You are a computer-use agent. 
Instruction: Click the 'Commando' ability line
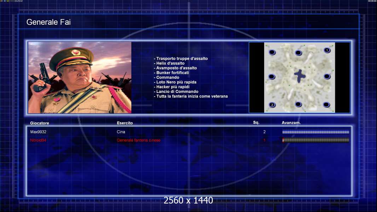pos(166,77)
